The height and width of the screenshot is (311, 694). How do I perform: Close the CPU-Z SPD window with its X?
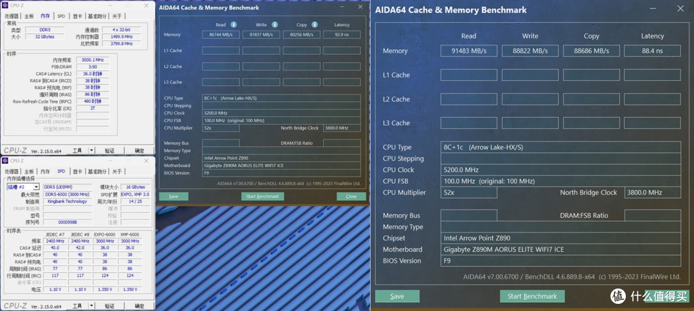click(146, 161)
